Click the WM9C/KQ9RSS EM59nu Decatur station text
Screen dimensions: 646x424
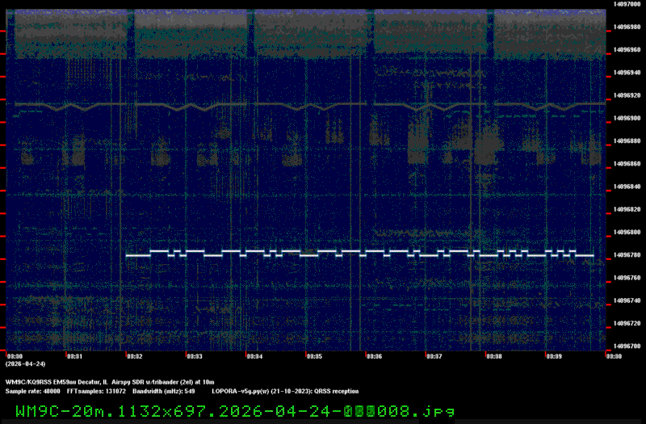57,382
